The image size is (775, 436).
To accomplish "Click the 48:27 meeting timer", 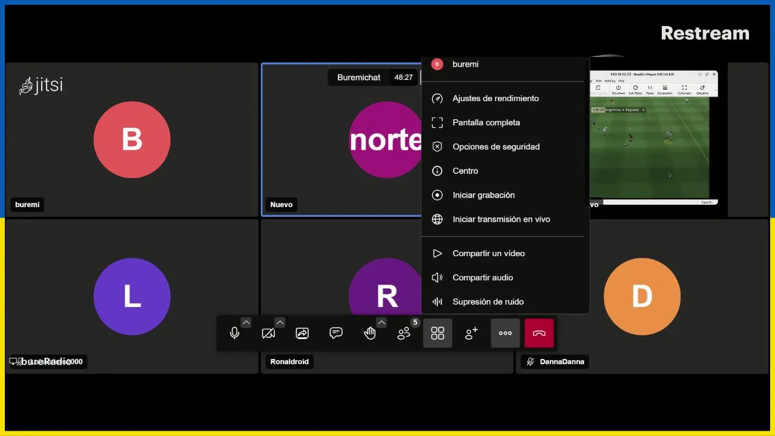I will pos(403,78).
